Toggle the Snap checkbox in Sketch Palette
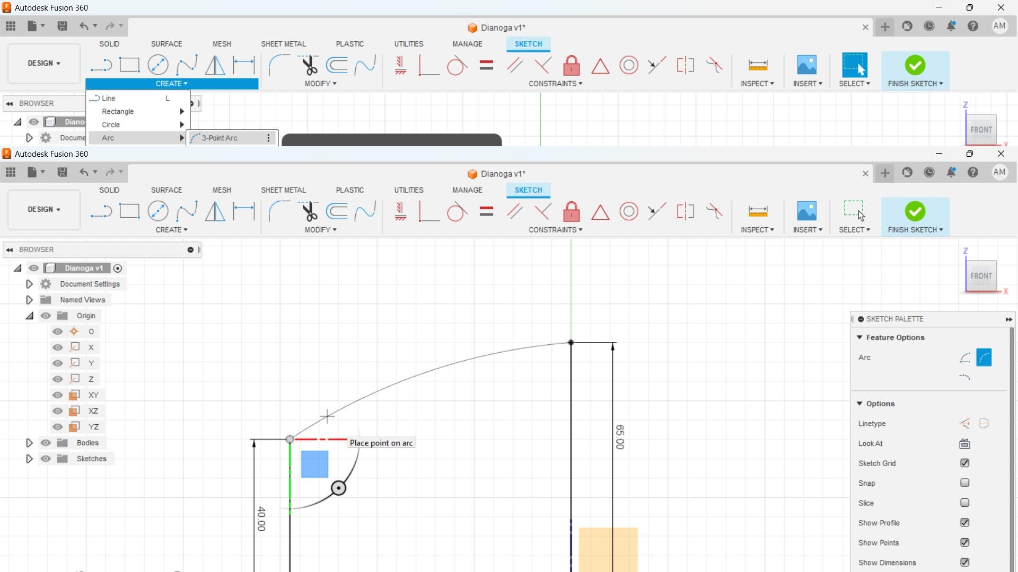1018x572 pixels. pyautogui.click(x=963, y=482)
